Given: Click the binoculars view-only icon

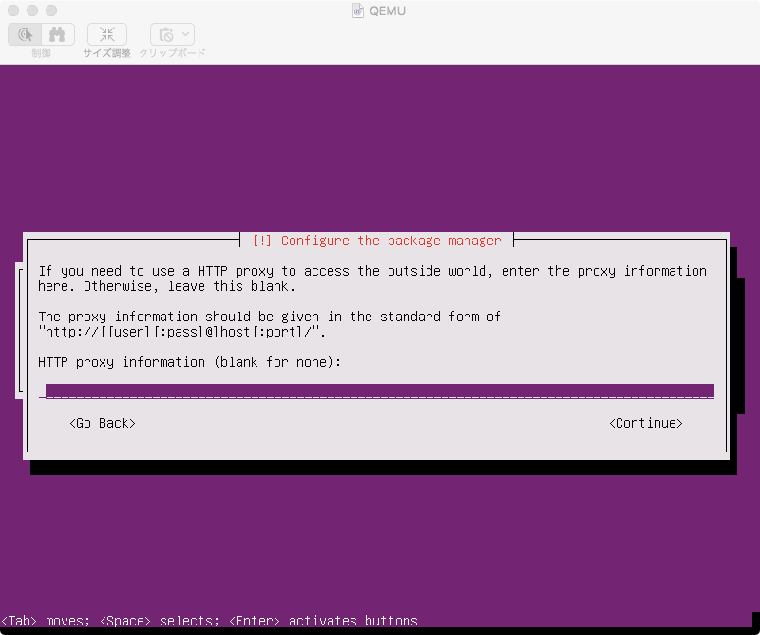Looking at the screenshot, I should (57, 34).
